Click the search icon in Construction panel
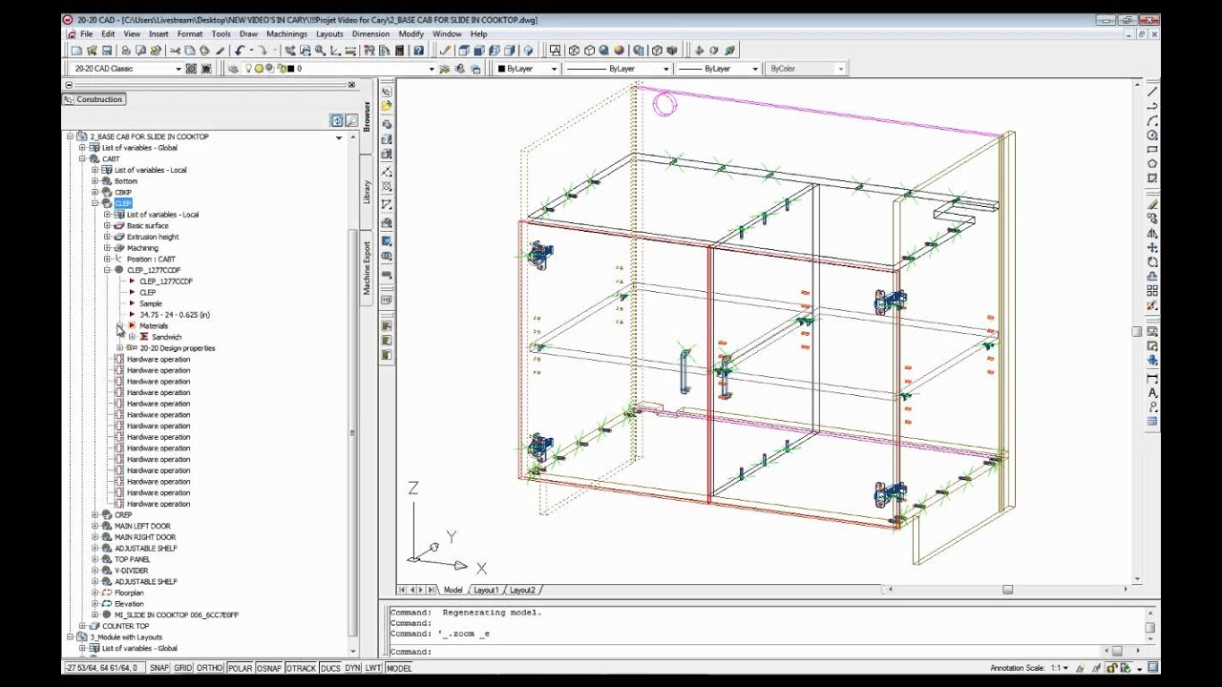1222x687 pixels. tap(352, 120)
